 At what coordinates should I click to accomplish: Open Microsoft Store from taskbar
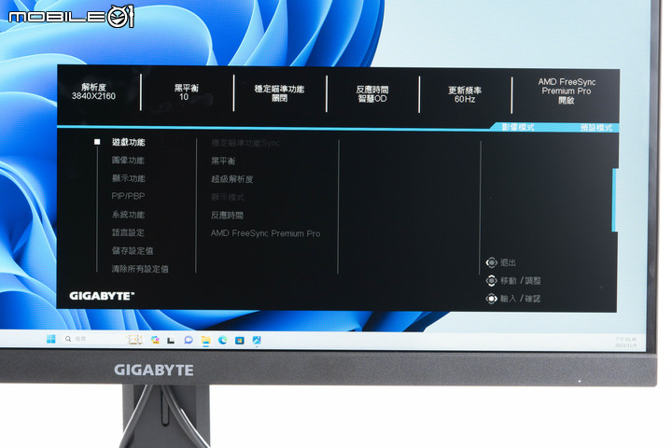coord(240,341)
